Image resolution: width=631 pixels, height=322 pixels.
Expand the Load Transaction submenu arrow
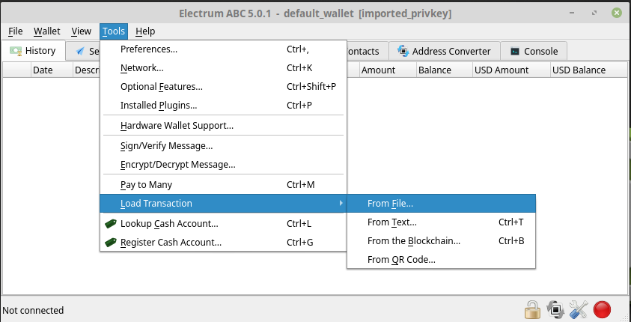pos(341,203)
